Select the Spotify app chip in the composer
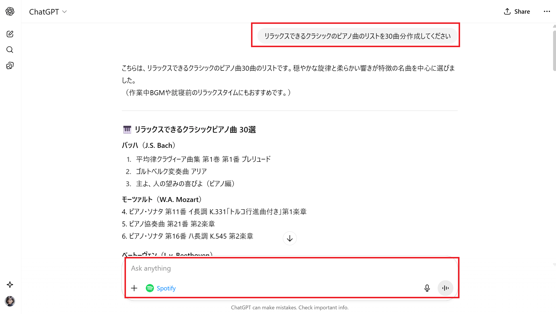The height and width of the screenshot is (314, 556). pos(161,288)
